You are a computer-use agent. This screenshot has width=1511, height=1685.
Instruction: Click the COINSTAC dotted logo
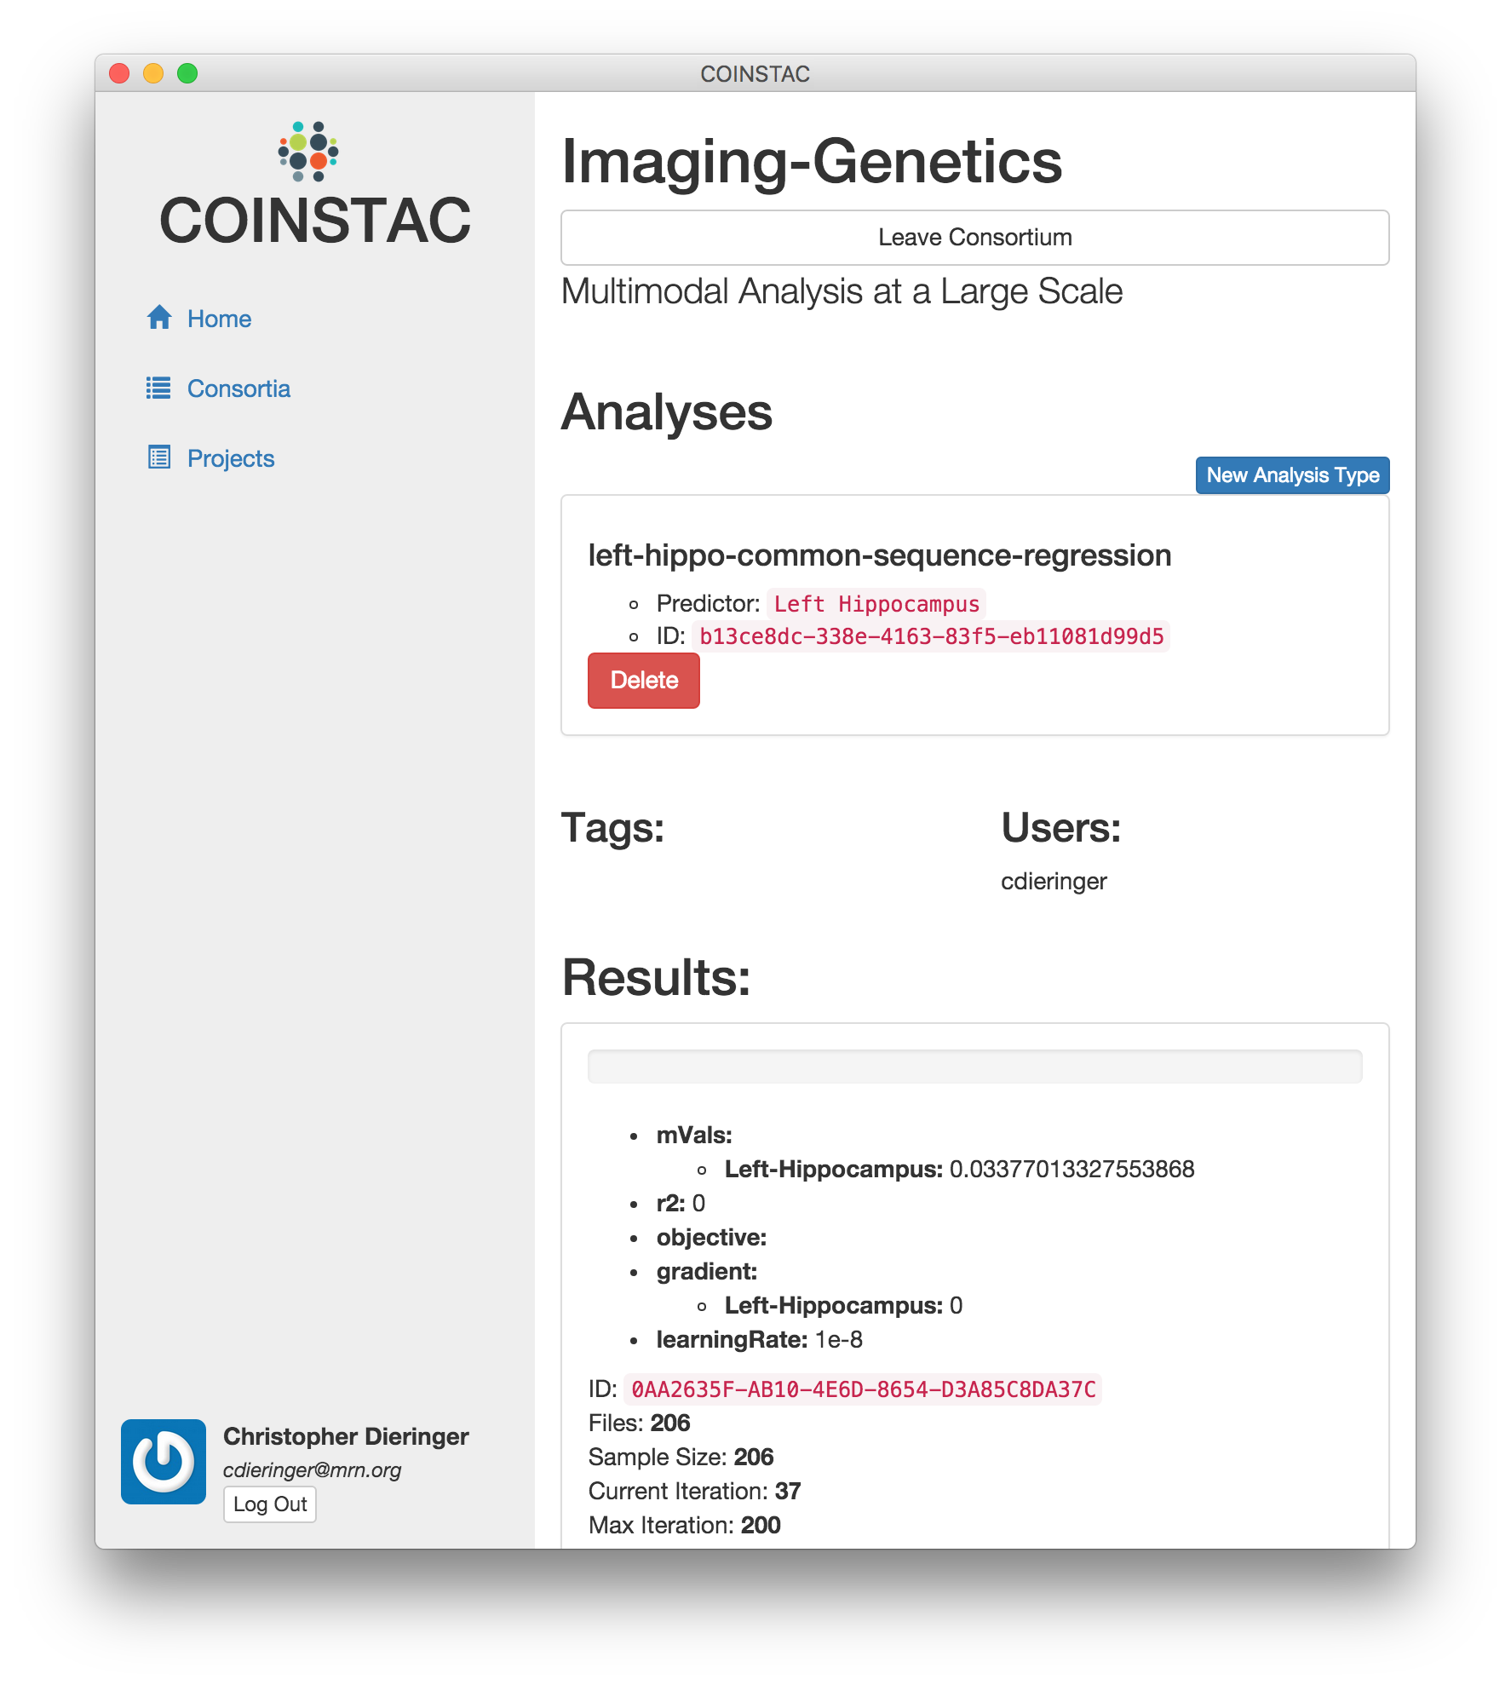point(308,152)
